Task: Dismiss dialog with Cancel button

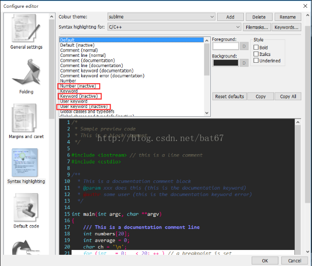Action: point(294,261)
